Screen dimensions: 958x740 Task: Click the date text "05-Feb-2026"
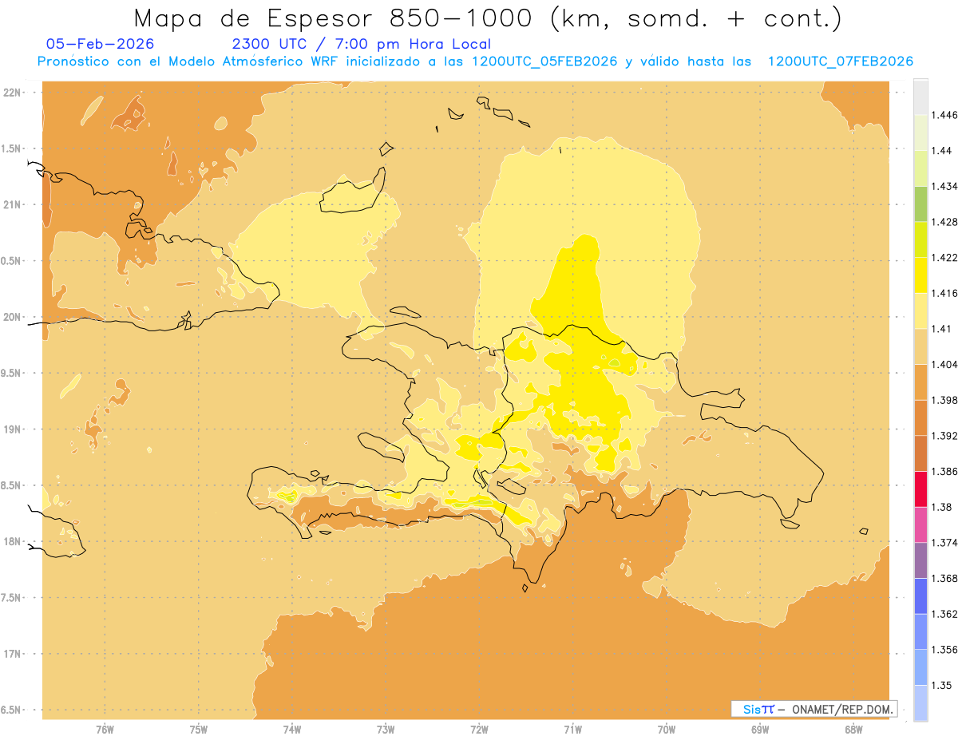click(101, 45)
